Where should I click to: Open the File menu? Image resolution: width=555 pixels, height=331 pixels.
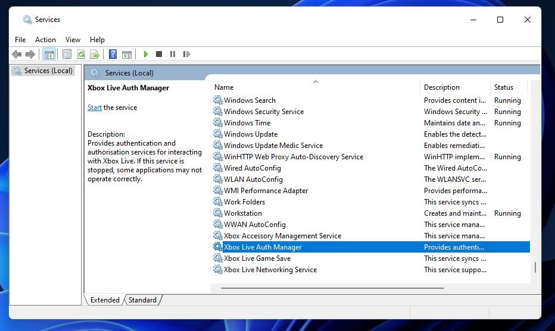coord(20,40)
